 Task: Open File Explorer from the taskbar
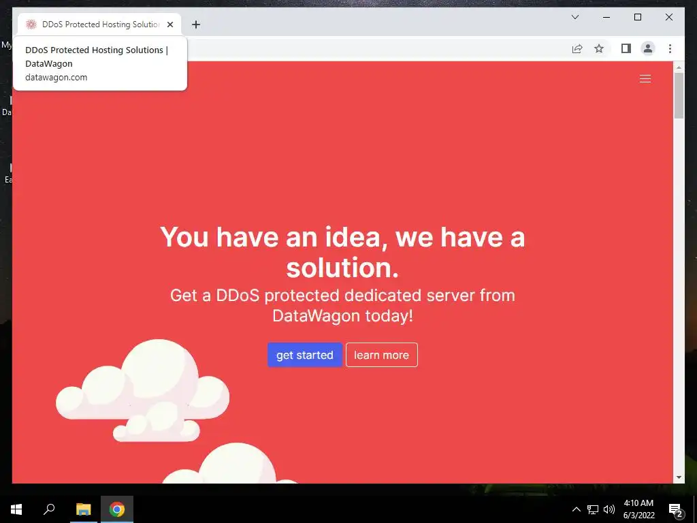point(83,509)
